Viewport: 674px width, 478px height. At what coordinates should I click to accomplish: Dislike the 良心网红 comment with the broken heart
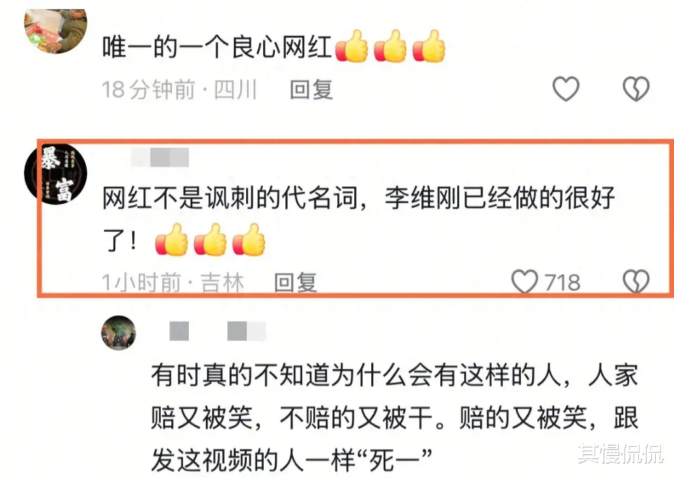[x=636, y=89]
